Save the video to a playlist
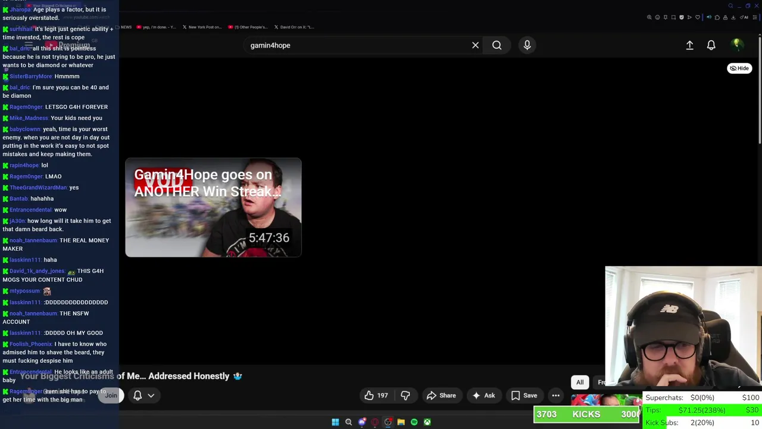 click(x=524, y=395)
